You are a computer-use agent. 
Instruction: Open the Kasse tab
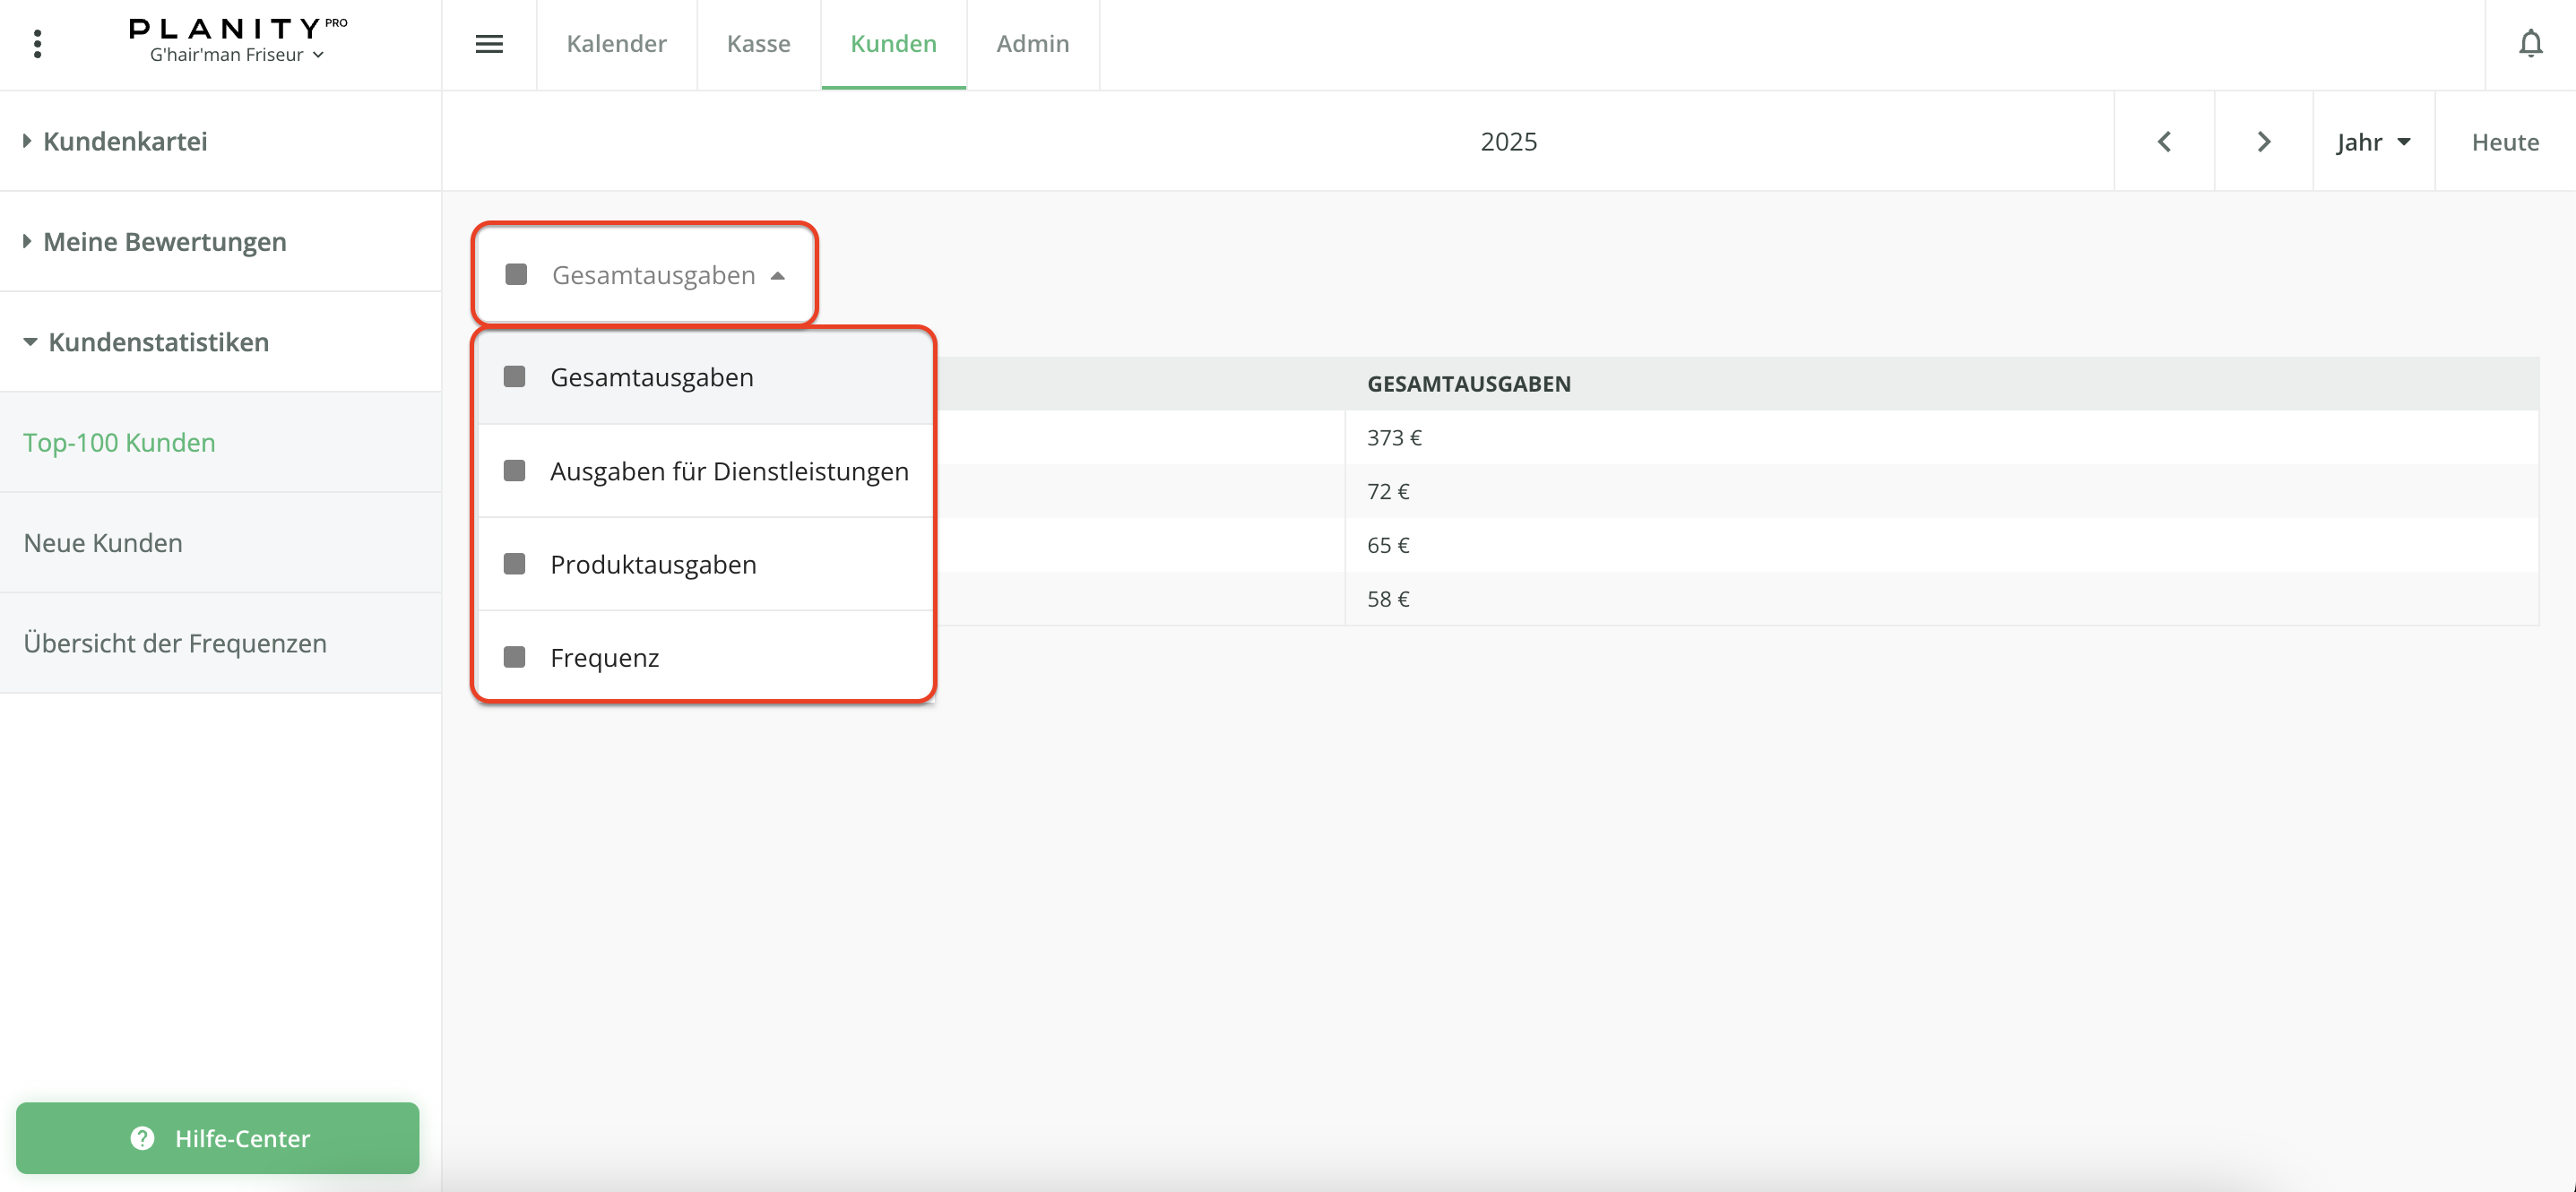click(x=758, y=44)
